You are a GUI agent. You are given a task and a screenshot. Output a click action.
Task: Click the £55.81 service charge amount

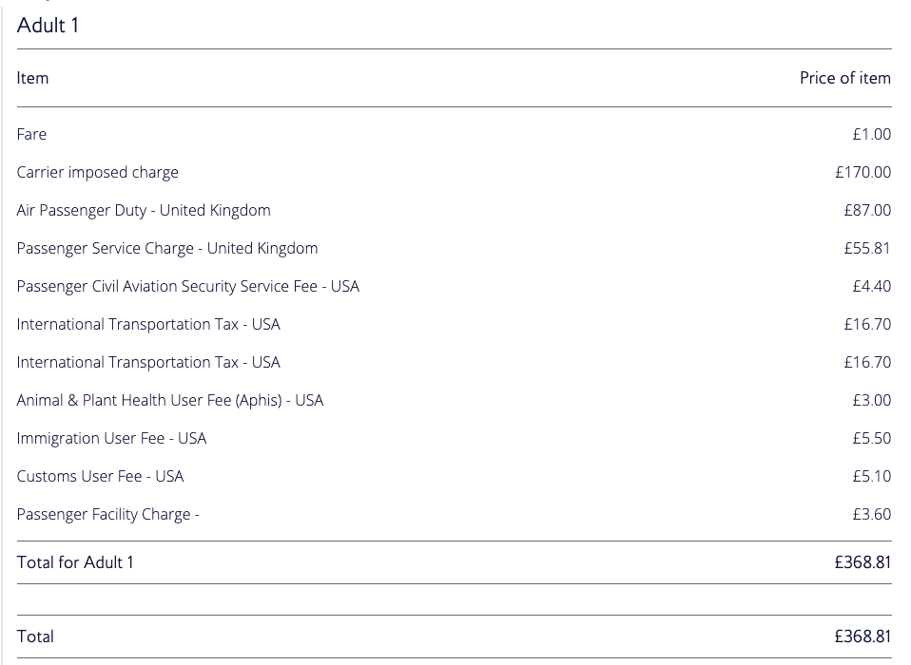pos(867,248)
